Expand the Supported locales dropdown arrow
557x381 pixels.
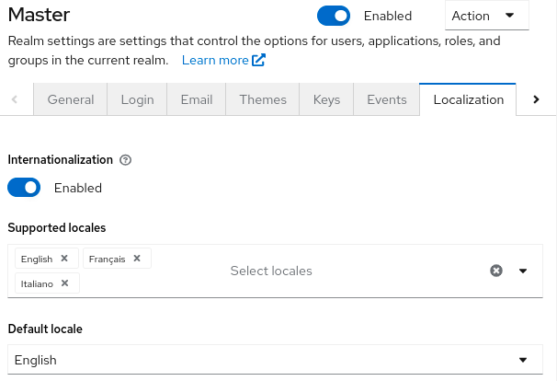(x=523, y=271)
